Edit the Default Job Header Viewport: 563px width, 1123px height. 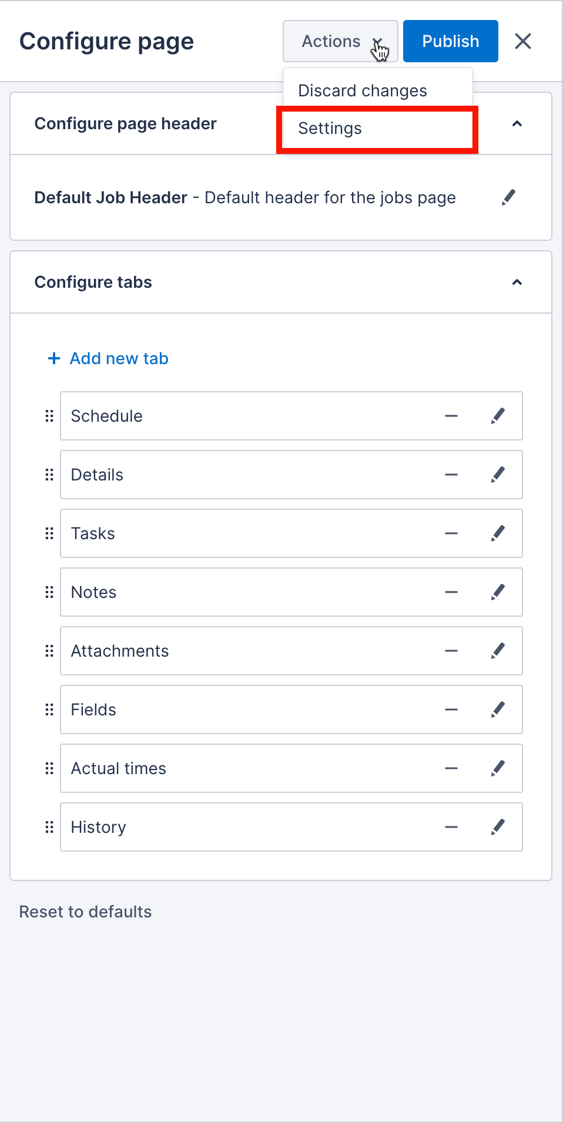508,197
